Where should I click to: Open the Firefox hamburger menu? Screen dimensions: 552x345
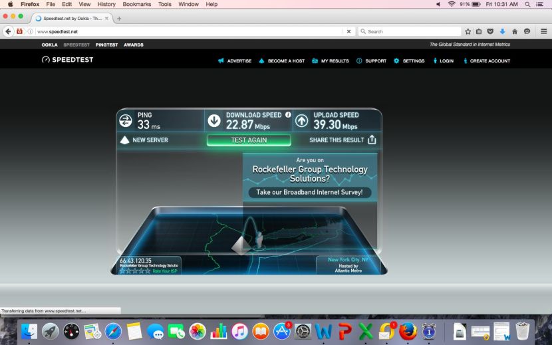coord(543,31)
